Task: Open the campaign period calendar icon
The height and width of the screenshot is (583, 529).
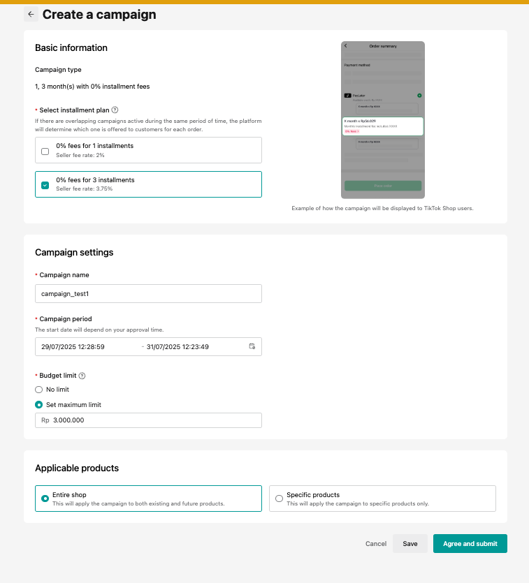Action: coord(252,346)
